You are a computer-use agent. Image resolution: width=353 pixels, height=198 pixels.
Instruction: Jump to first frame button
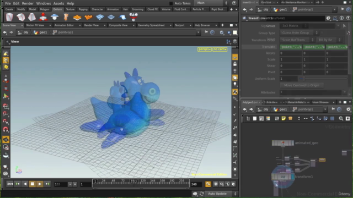[10, 184]
